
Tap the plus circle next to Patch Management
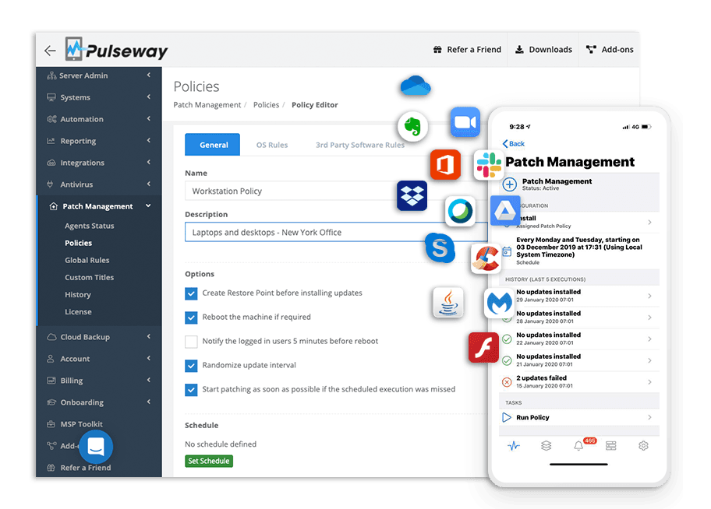point(510,184)
